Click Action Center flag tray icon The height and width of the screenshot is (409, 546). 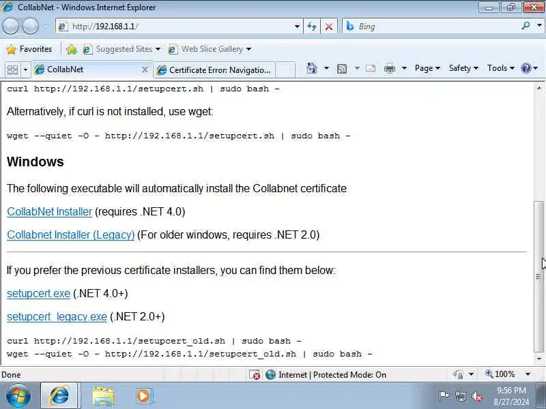pyautogui.click(x=443, y=395)
